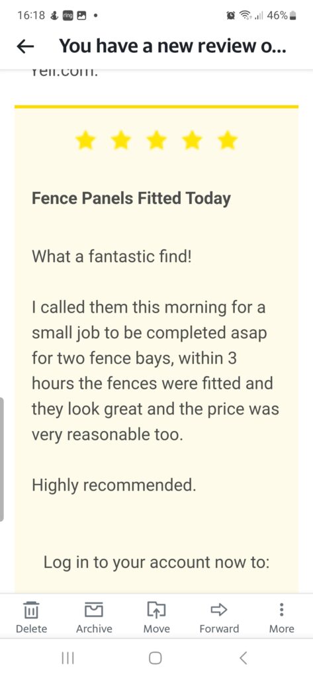Screen dimensions: 313x678
Task: Tap the Android back navigation chevron
Action: coord(243,657)
